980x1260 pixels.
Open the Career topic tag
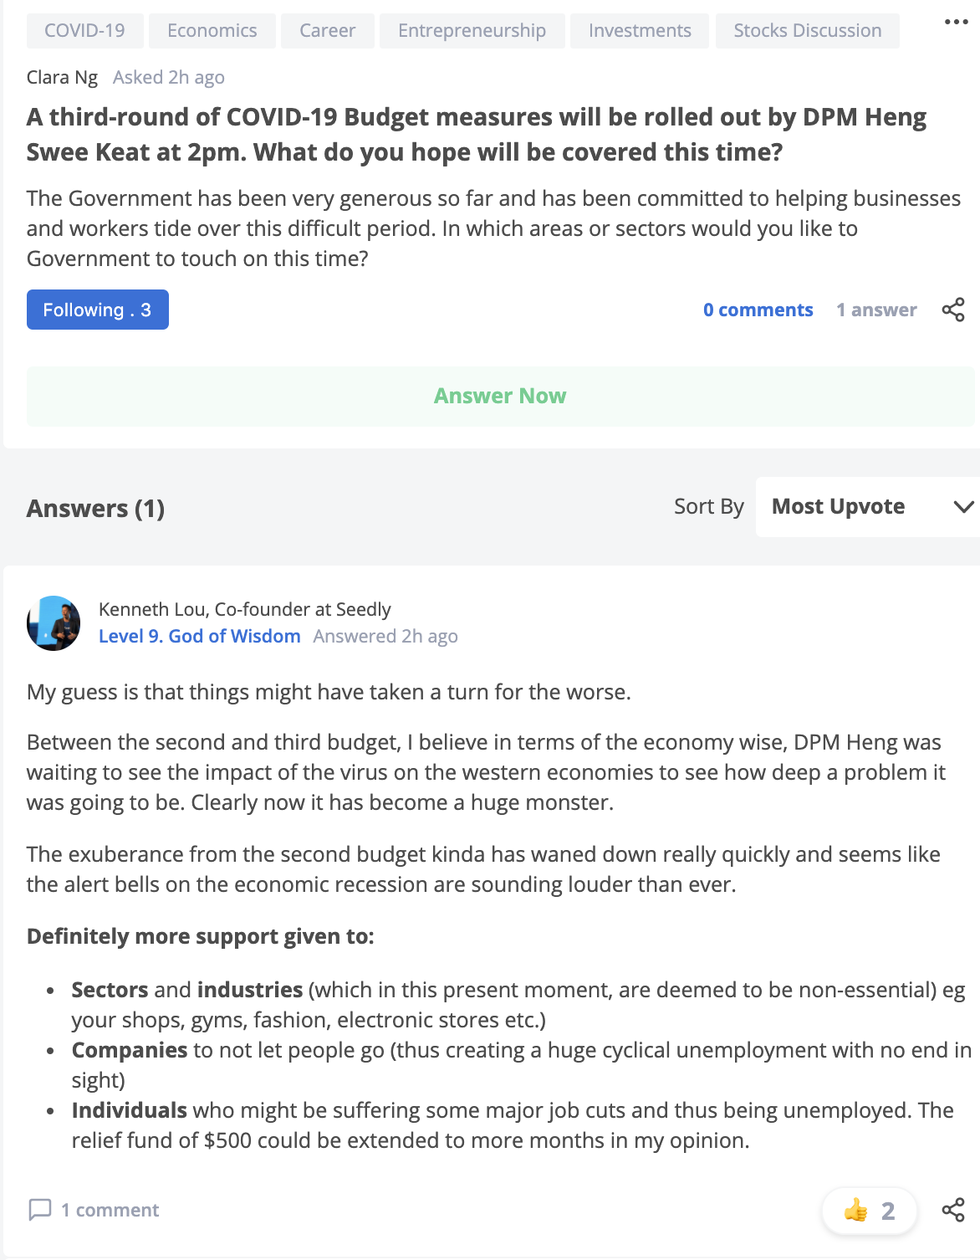pyautogui.click(x=328, y=31)
